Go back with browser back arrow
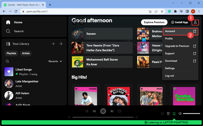This screenshot has height=126, width=203. point(4,11)
